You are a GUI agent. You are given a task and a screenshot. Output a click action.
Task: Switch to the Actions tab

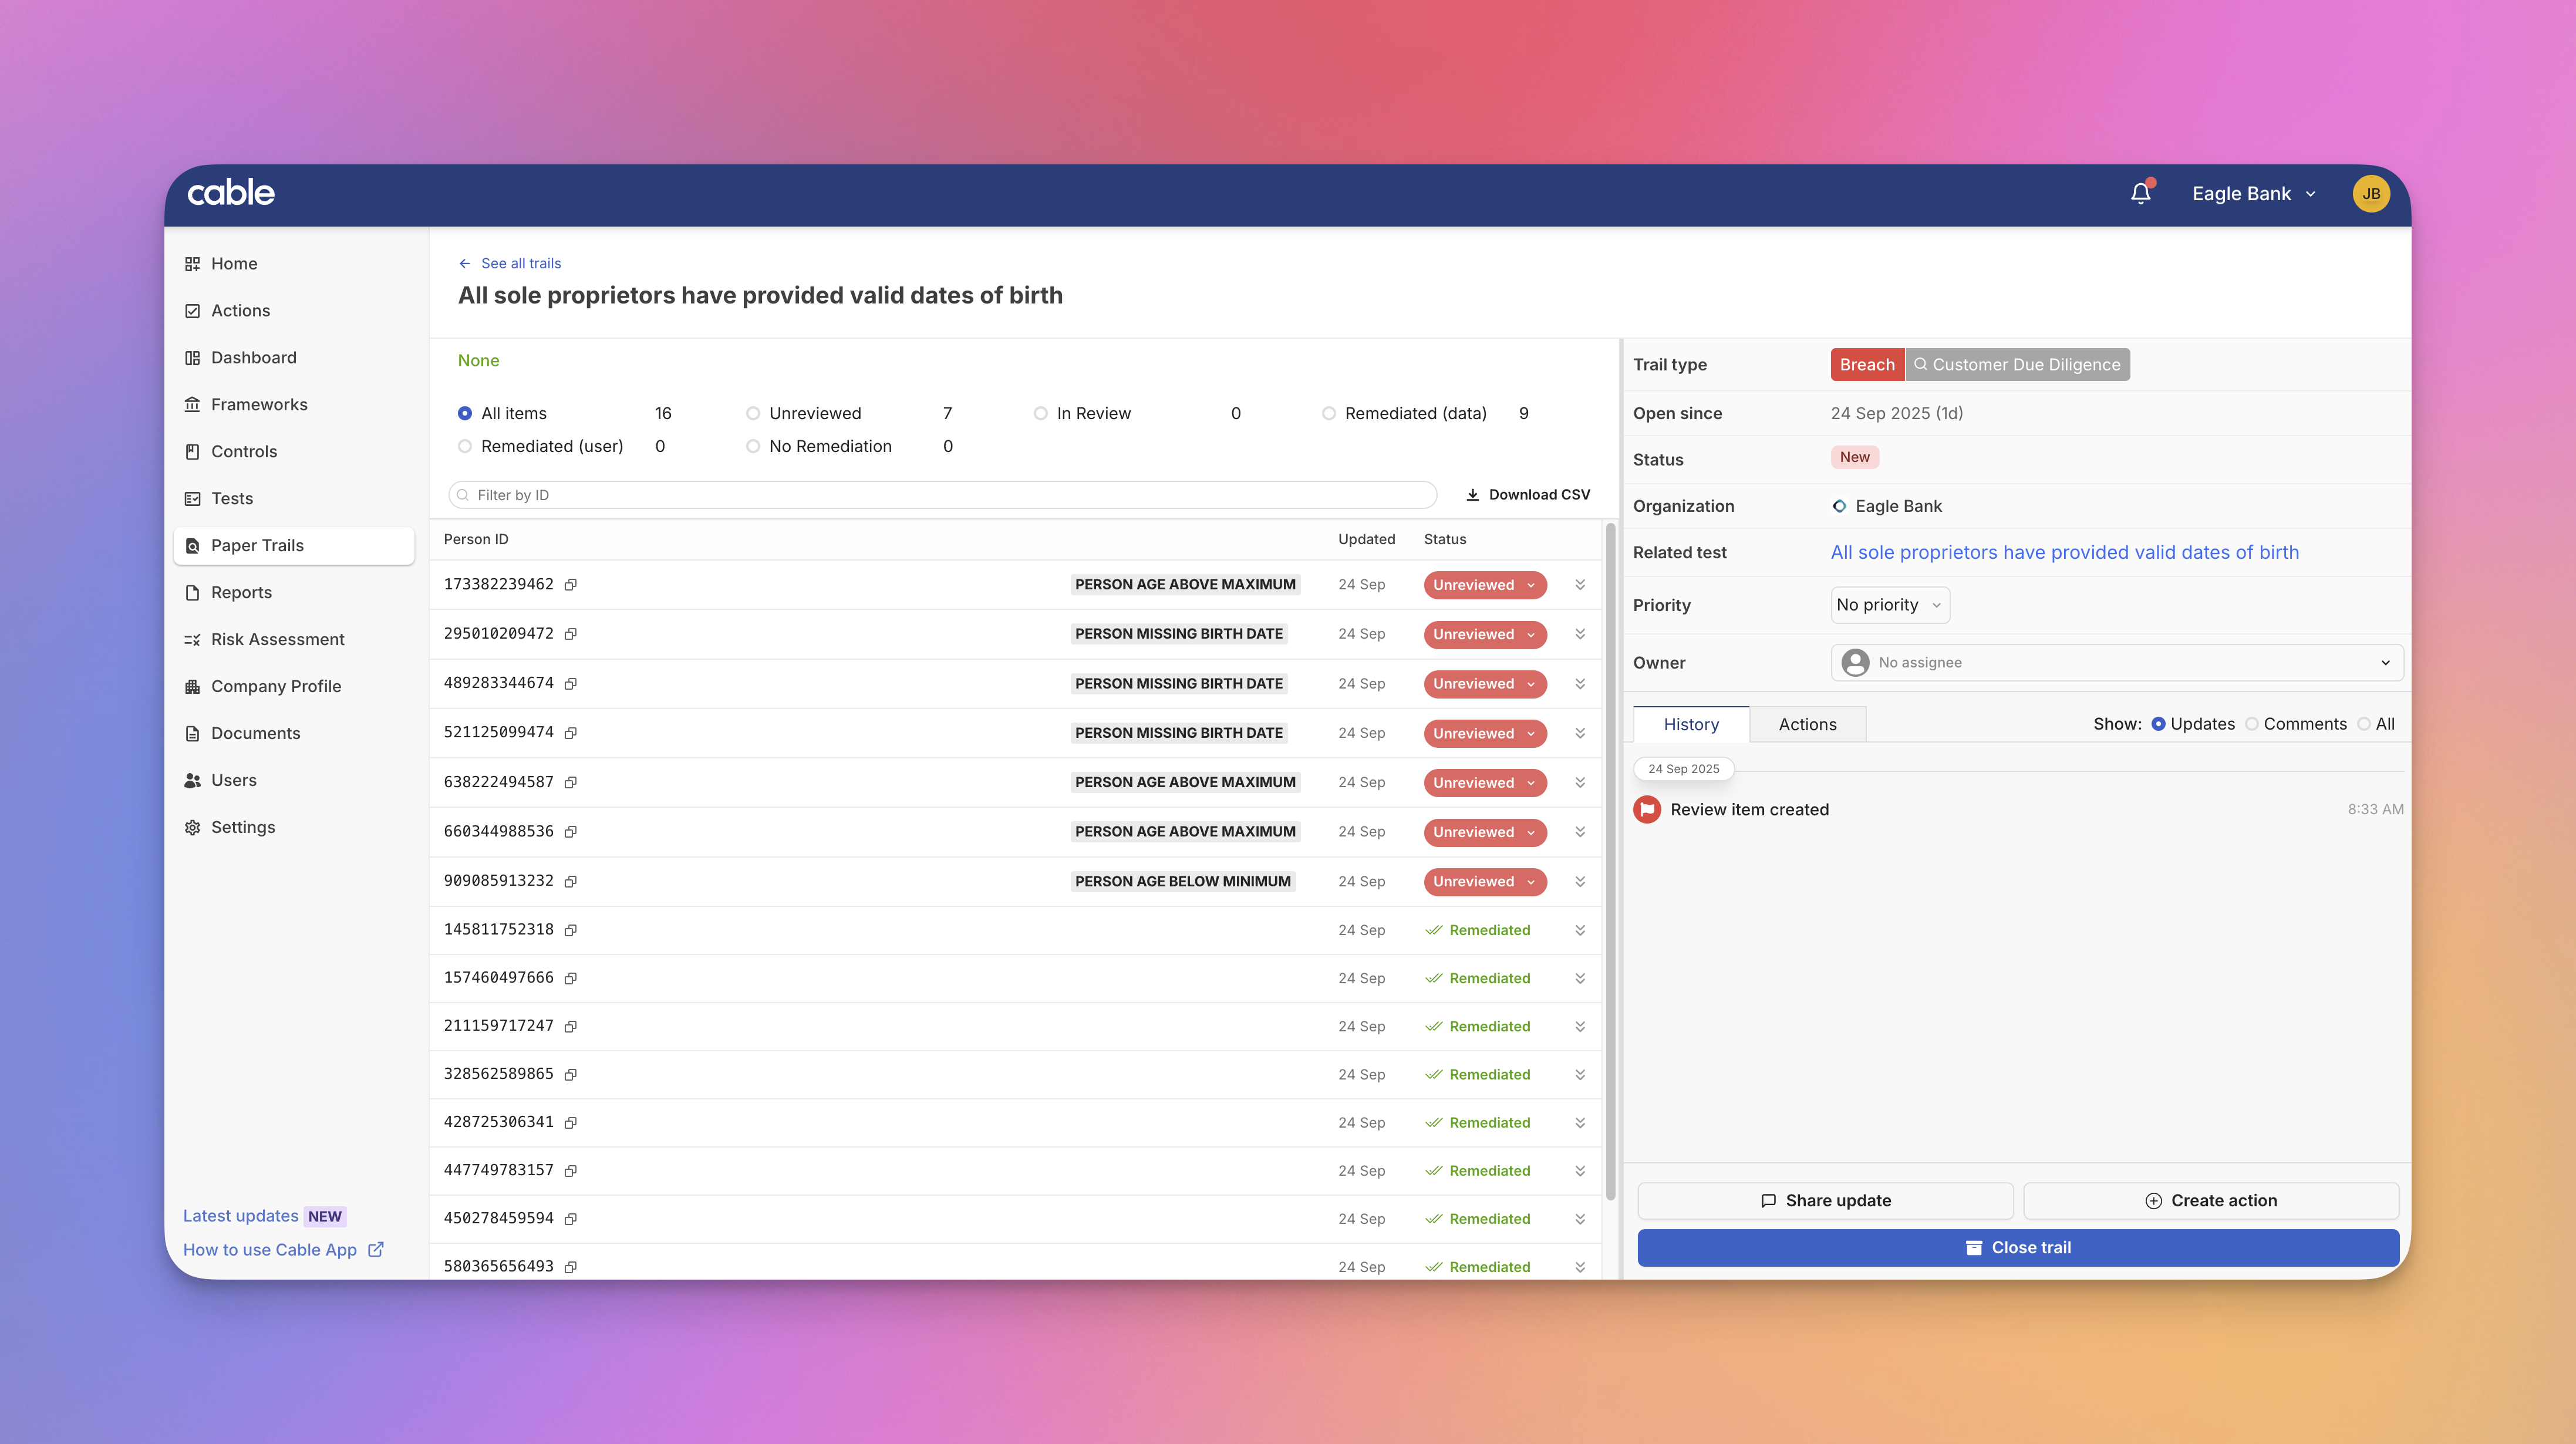(1807, 724)
